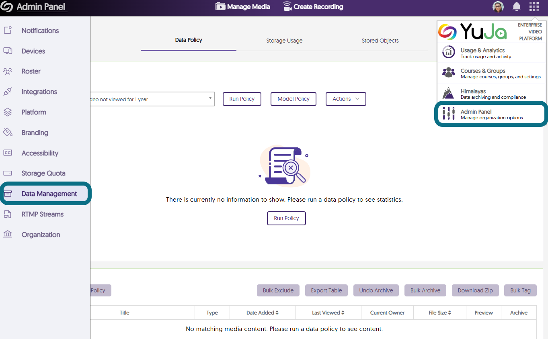Sort table by Date Added column

click(263, 312)
